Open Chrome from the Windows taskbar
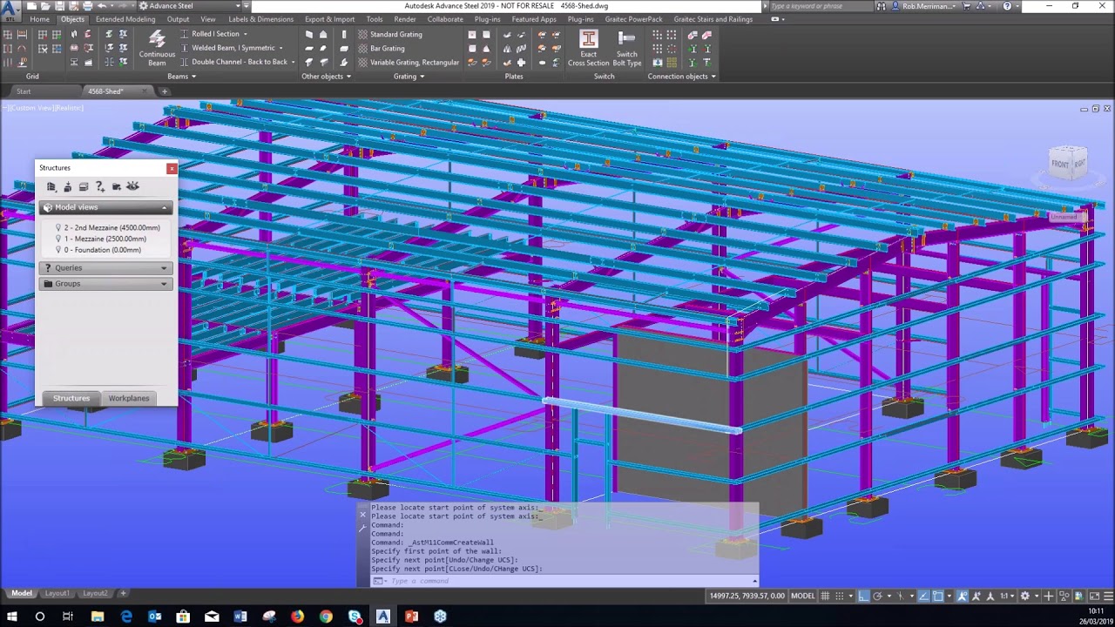The image size is (1115, 627). point(326,617)
